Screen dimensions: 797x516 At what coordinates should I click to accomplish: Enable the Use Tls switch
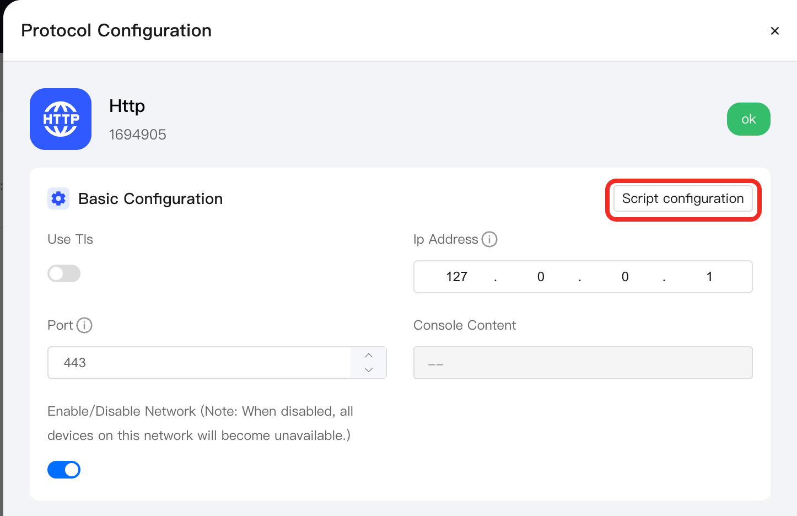point(64,273)
